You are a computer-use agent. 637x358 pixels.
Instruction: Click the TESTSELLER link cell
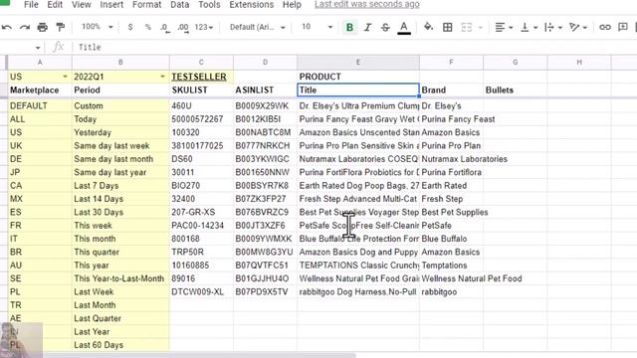(201, 77)
